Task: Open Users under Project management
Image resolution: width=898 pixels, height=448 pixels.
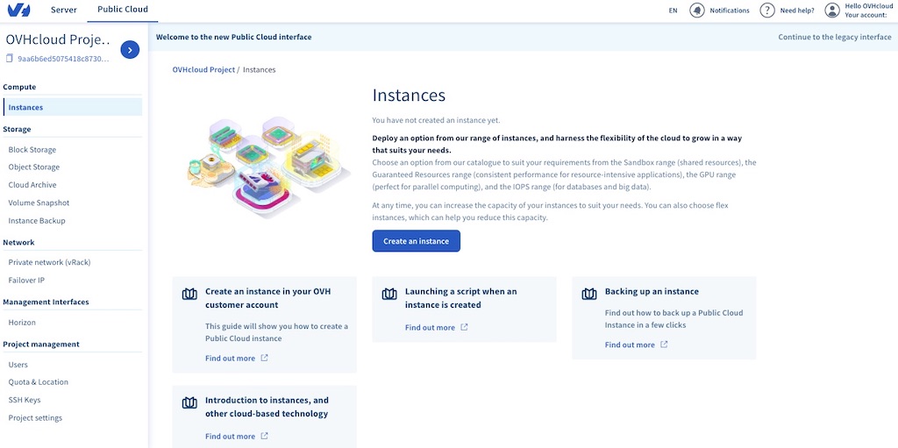Action: coord(18,365)
